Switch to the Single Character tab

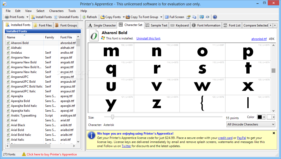pyautogui.click(x=102, y=25)
